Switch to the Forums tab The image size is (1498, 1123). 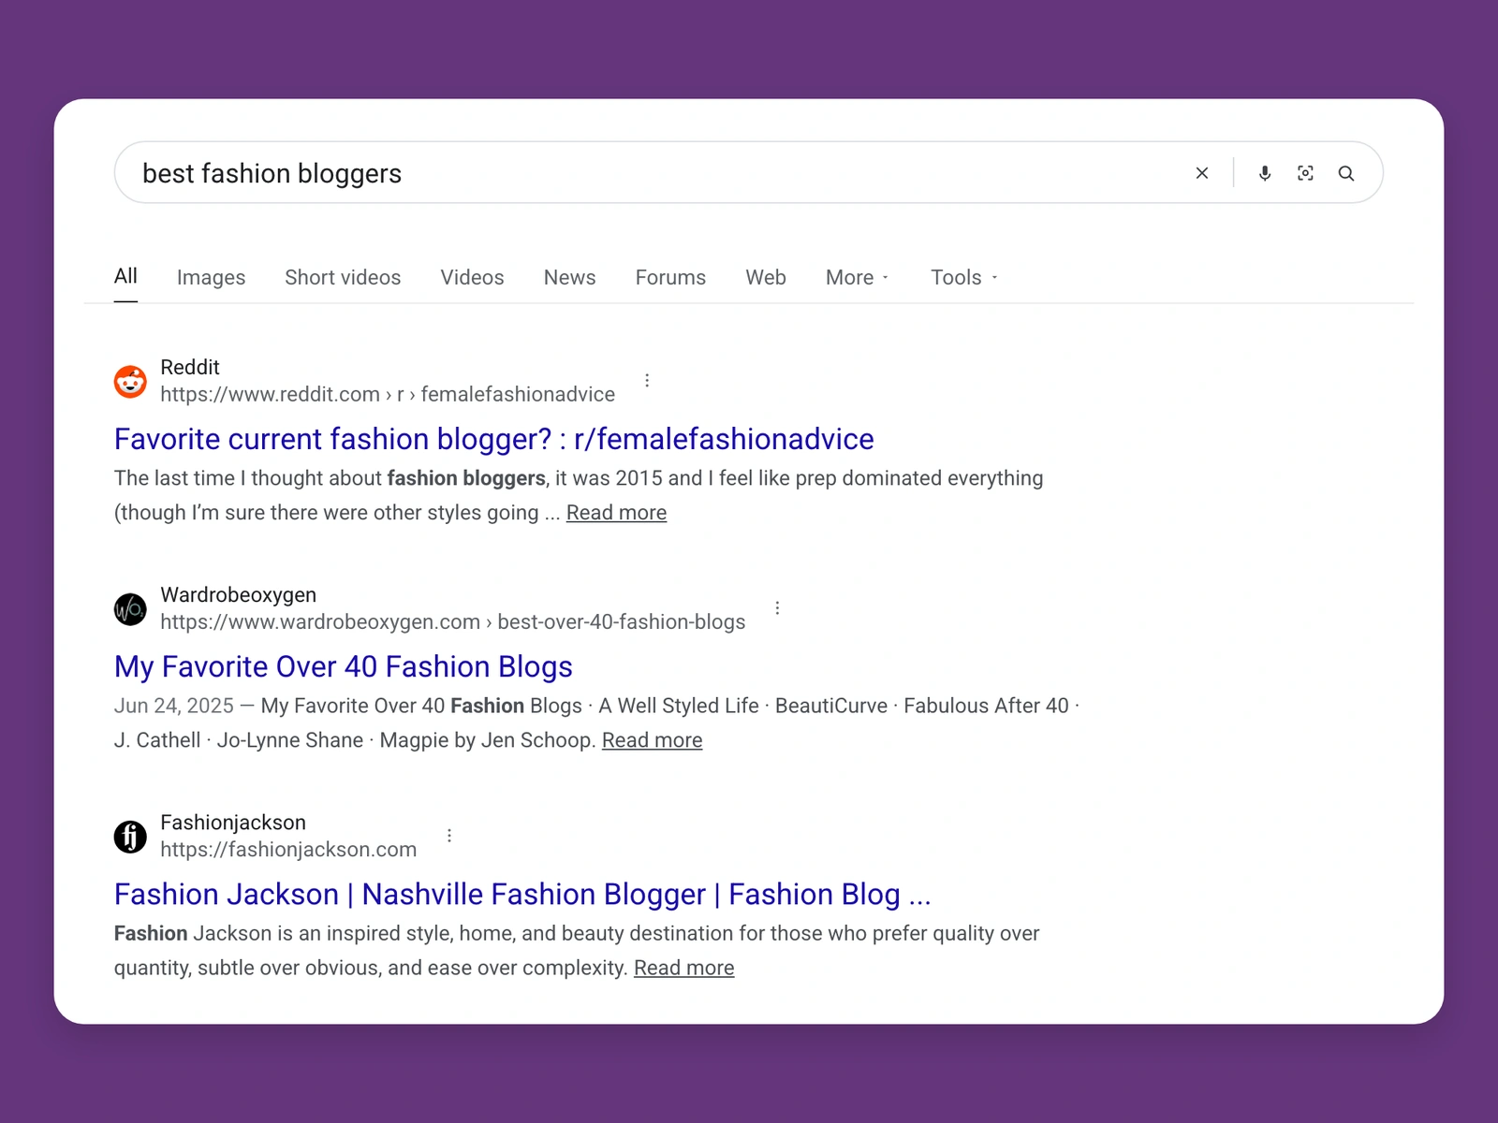click(670, 278)
